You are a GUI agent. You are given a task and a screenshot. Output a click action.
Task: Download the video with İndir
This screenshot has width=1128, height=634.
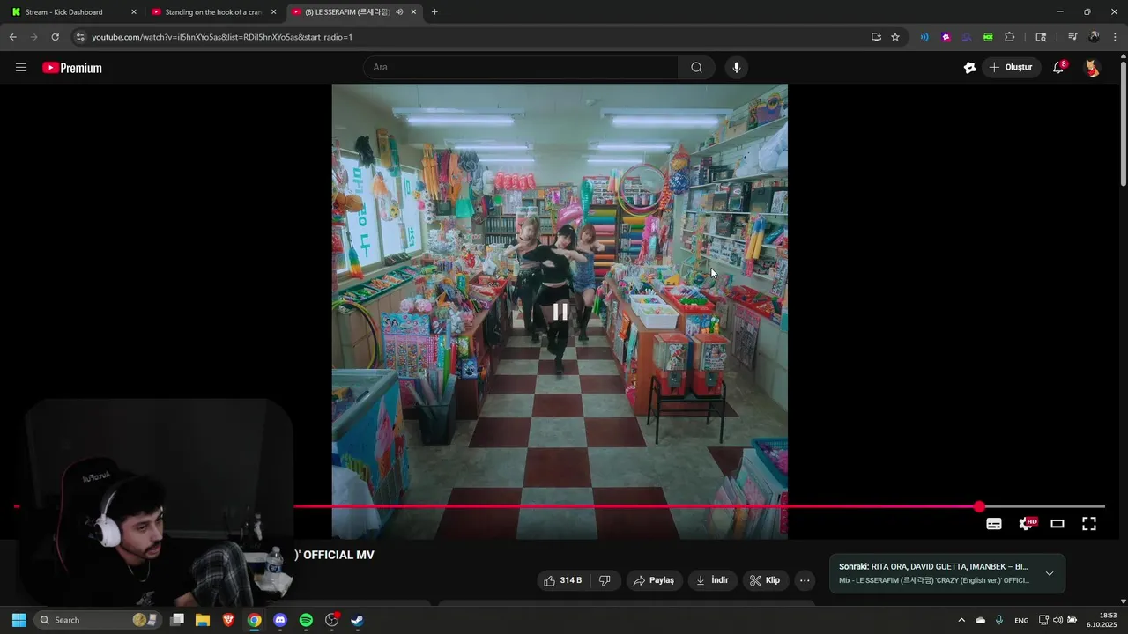click(712, 580)
